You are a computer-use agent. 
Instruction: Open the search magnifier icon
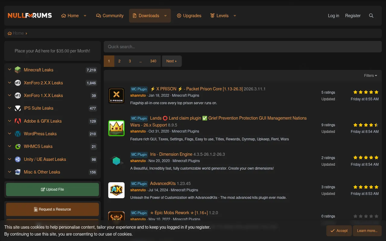pyautogui.click(x=371, y=16)
